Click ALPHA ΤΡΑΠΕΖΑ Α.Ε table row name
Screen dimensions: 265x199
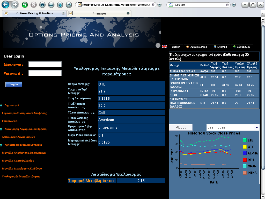[184, 72]
